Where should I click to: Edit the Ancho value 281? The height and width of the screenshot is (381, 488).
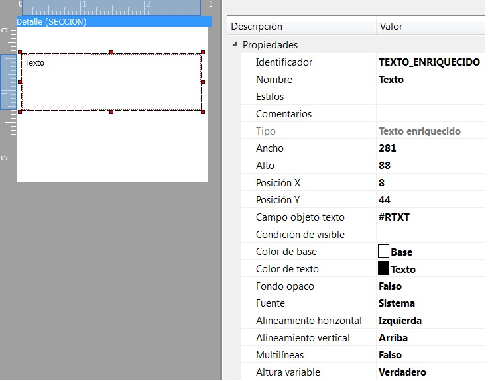coord(387,148)
